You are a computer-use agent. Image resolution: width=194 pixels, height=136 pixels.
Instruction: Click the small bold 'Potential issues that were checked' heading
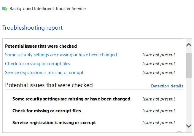pyautogui.click(x=41, y=46)
